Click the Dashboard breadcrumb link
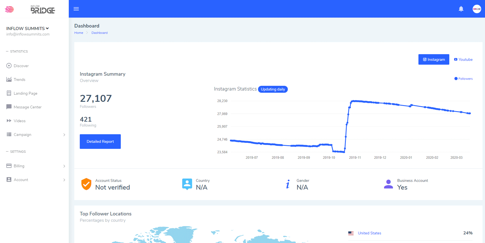485x243 pixels. coord(100,33)
